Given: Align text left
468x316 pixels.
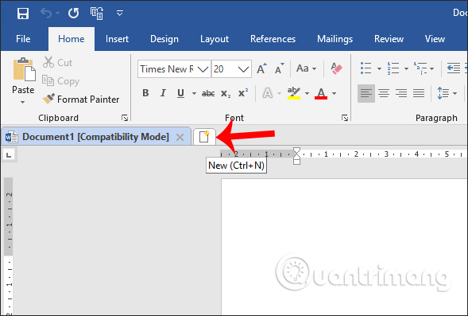Looking at the screenshot, I should (366, 94).
